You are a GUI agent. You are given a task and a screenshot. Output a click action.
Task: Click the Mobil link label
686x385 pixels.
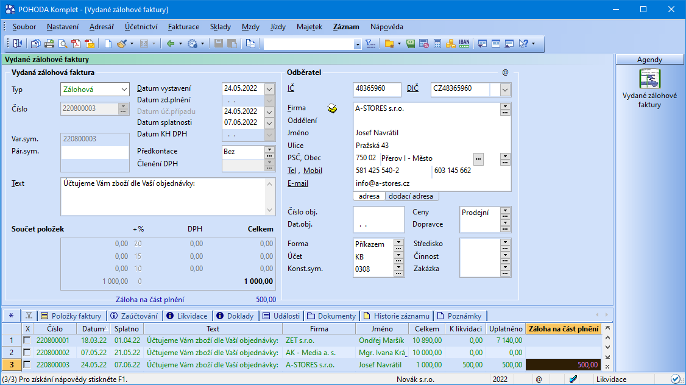click(313, 171)
